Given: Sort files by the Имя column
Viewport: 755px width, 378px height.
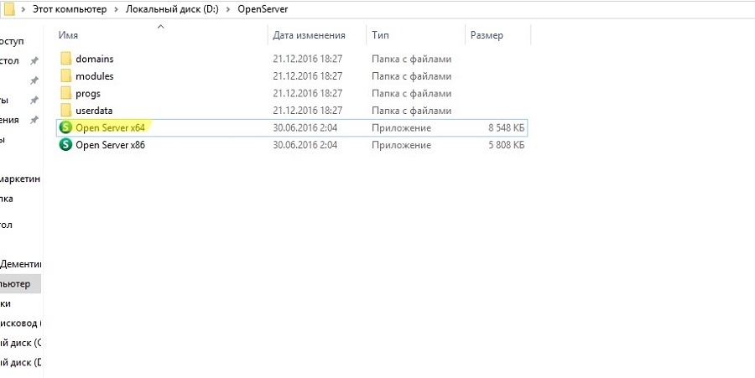Looking at the screenshot, I should tap(68, 35).
